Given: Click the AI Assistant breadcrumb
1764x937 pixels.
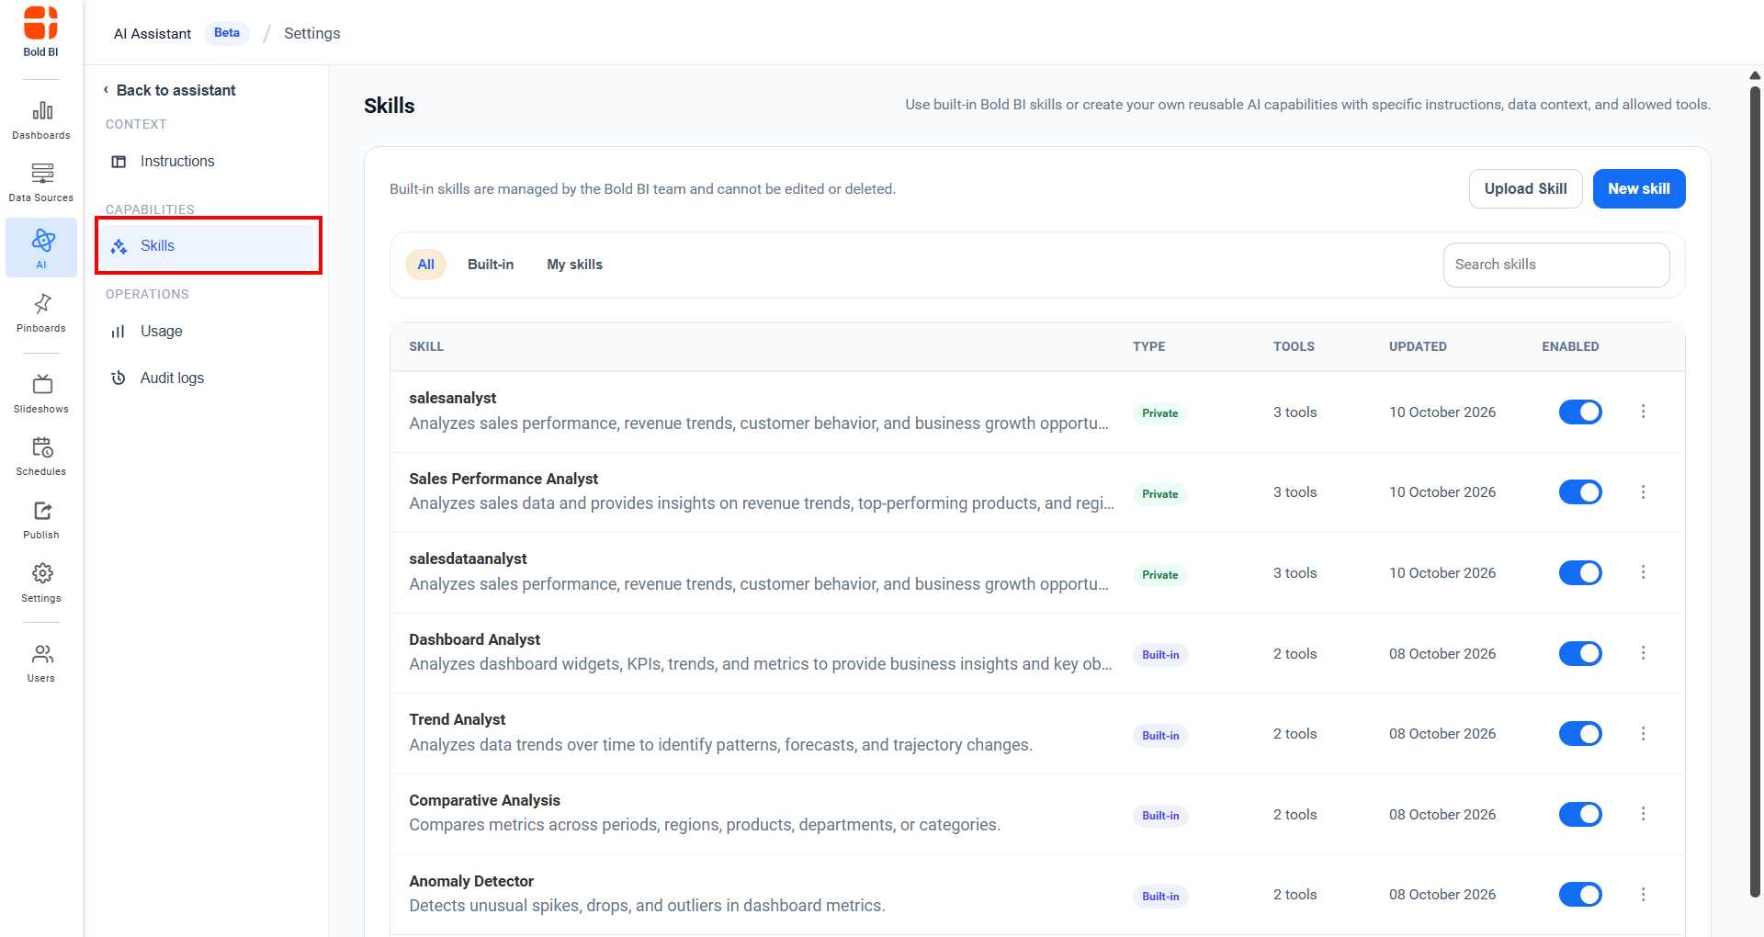Looking at the screenshot, I should (x=153, y=34).
